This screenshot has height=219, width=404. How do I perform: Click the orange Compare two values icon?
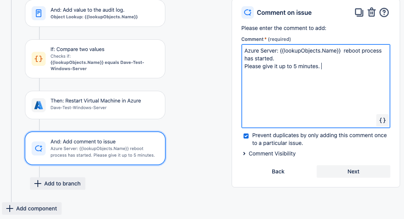click(39, 59)
